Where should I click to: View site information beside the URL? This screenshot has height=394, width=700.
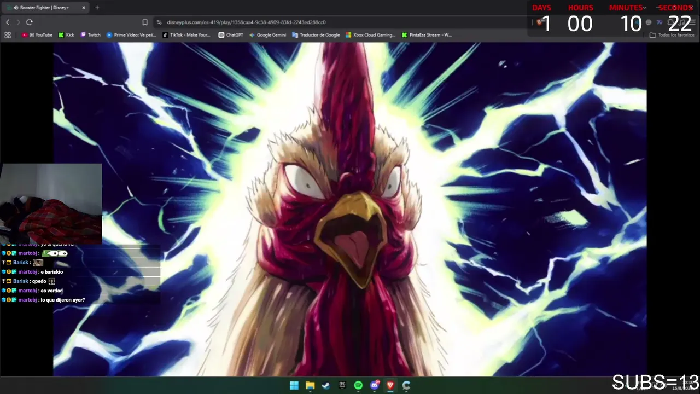[x=159, y=22]
